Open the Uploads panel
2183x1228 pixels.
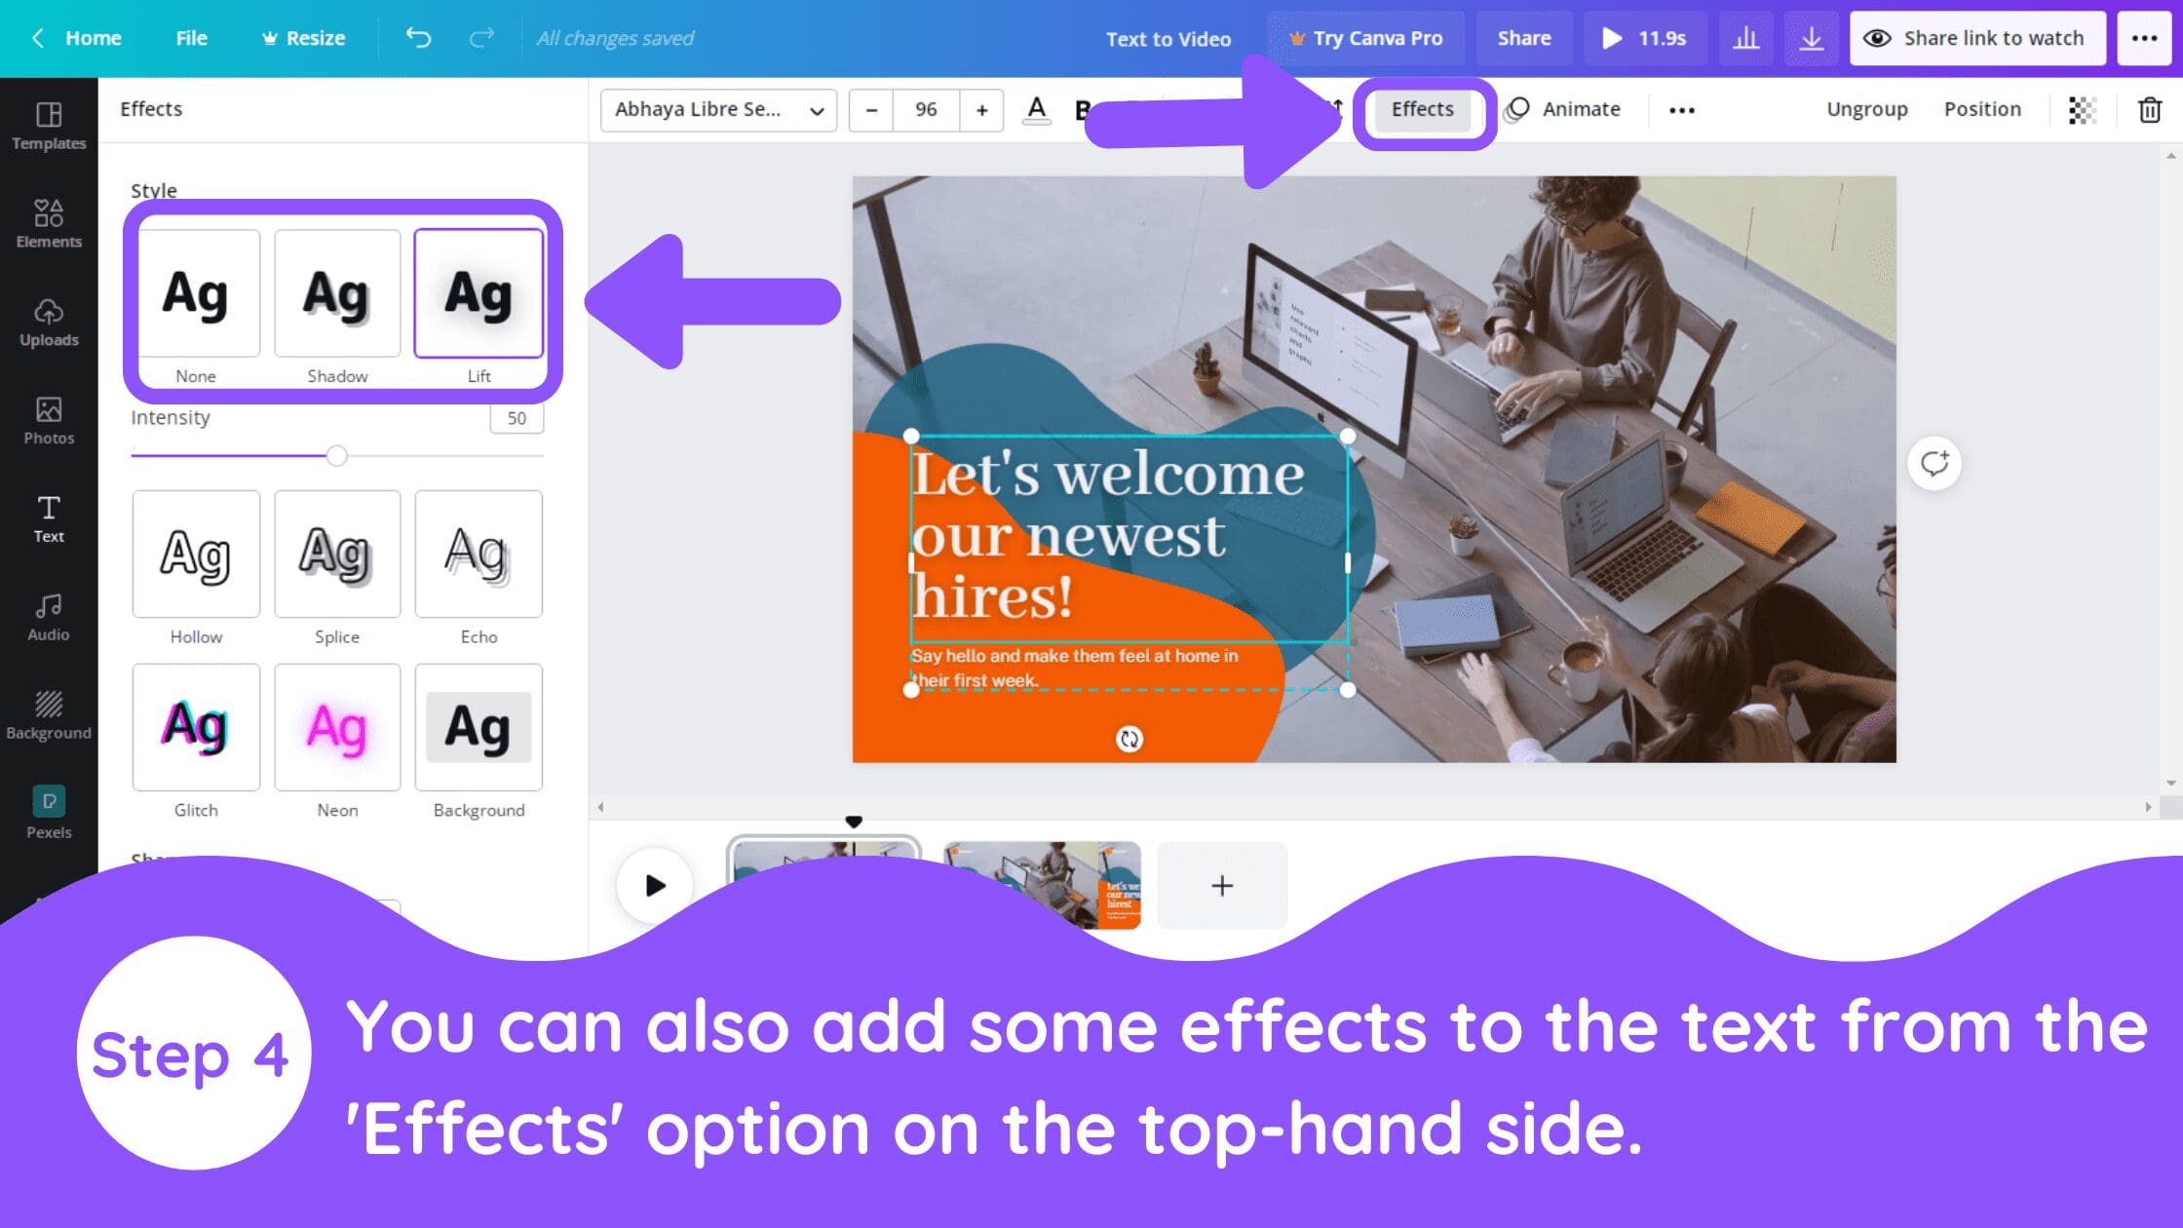click(50, 323)
